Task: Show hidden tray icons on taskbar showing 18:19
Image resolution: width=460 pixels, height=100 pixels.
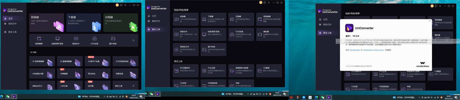Action: pyautogui.click(x=104, y=97)
